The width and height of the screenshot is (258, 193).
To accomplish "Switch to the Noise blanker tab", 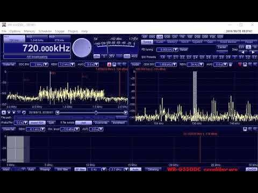I will 228,42.
